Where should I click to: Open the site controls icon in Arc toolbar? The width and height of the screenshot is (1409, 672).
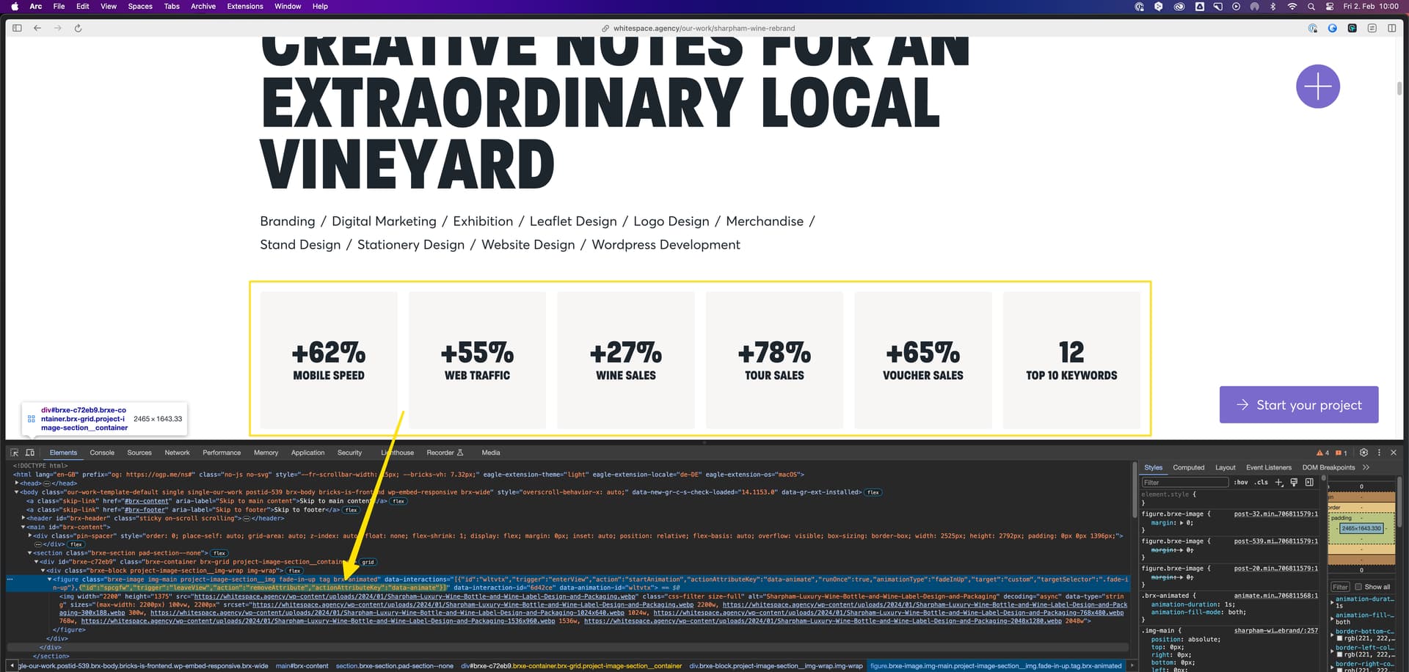pos(1372,28)
